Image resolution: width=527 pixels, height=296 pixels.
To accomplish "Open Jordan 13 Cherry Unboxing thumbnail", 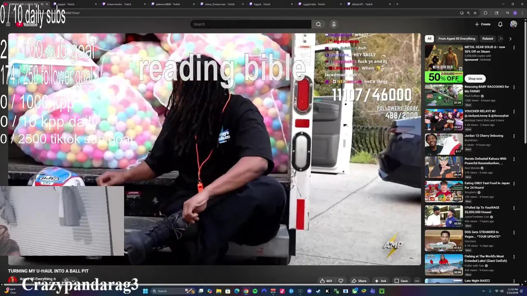I will tap(444, 143).
